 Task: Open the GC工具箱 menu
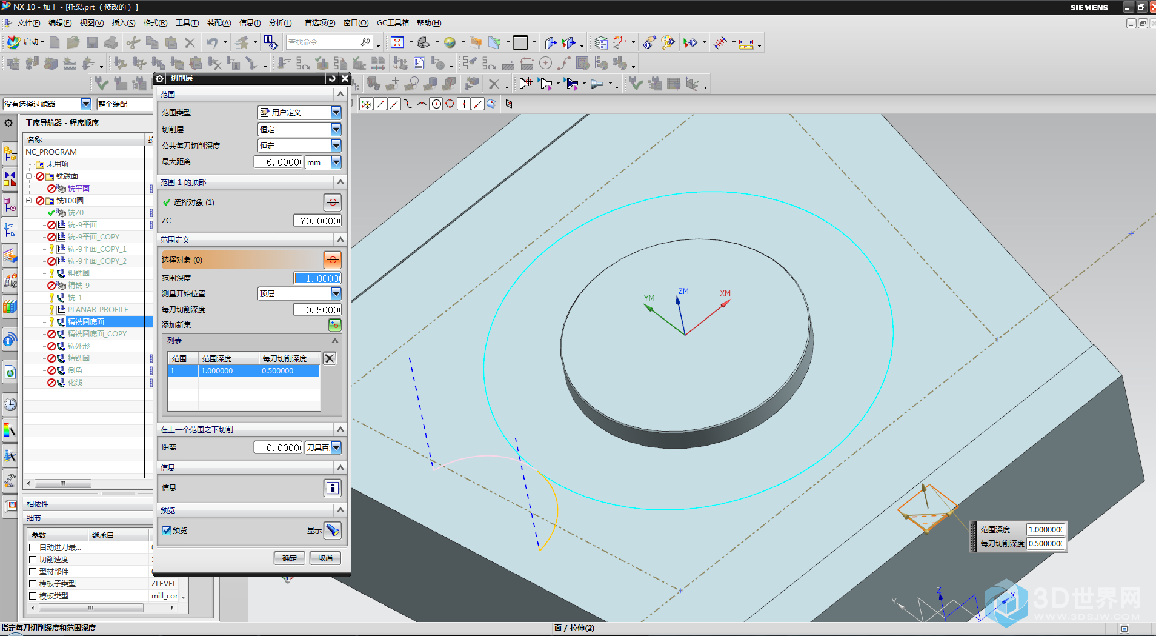pos(393,23)
